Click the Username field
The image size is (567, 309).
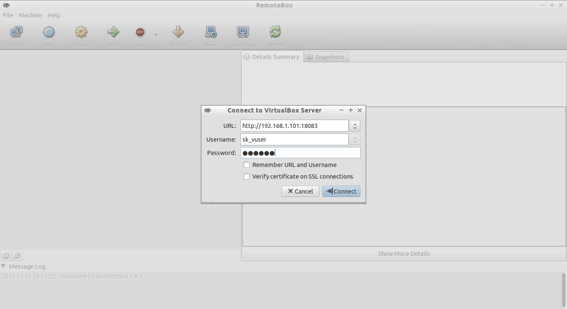click(294, 139)
